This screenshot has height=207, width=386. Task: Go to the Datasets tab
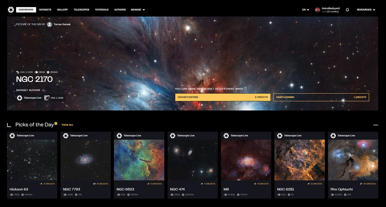[x=45, y=10]
